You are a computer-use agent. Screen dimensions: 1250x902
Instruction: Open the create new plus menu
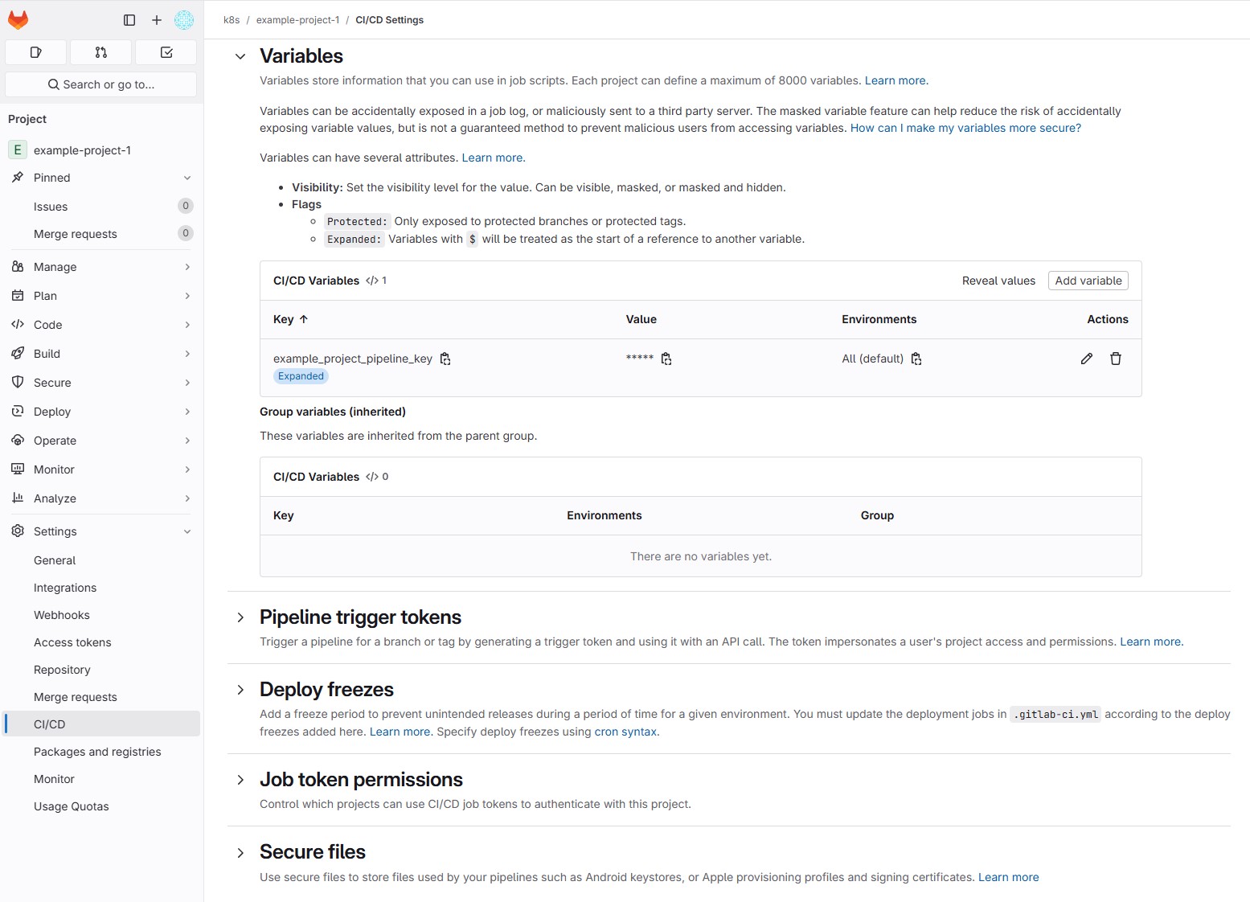pos(157,20)
